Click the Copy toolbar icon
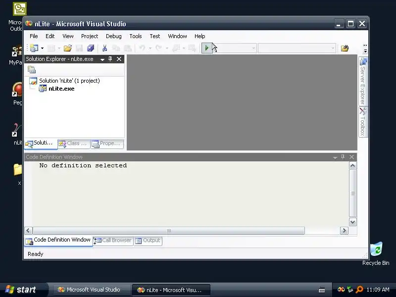 click(x=116, y=48)
